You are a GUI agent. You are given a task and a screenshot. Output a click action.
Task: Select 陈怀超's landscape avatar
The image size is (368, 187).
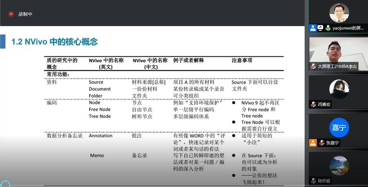(x=339, y=165)
